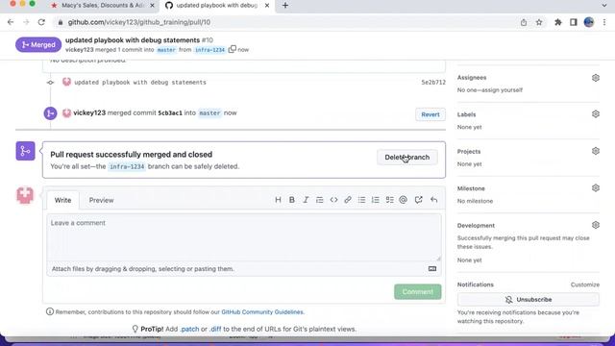Open the Milestone gear settings
The width and height of the screenshot is (615, 346).
click(x=596, y=188)
